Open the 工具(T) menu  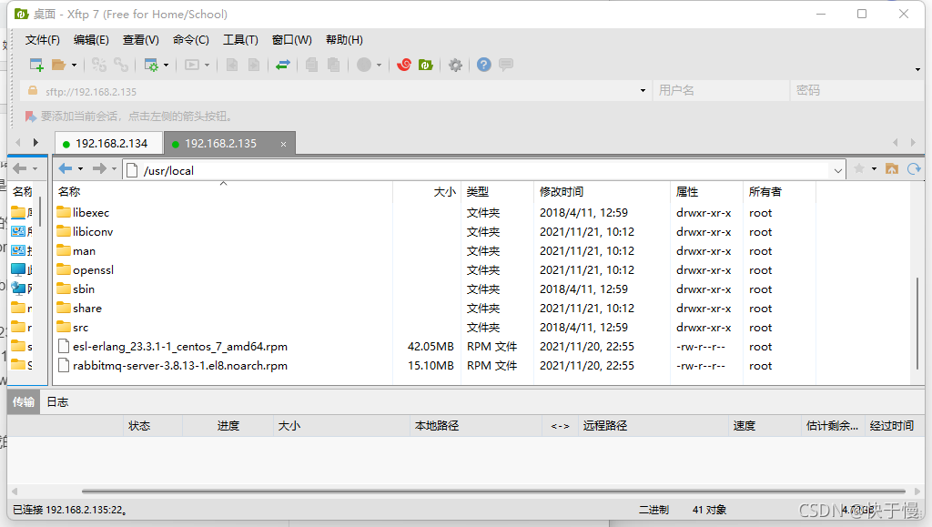pyautogui.click(x=240, y=40)
